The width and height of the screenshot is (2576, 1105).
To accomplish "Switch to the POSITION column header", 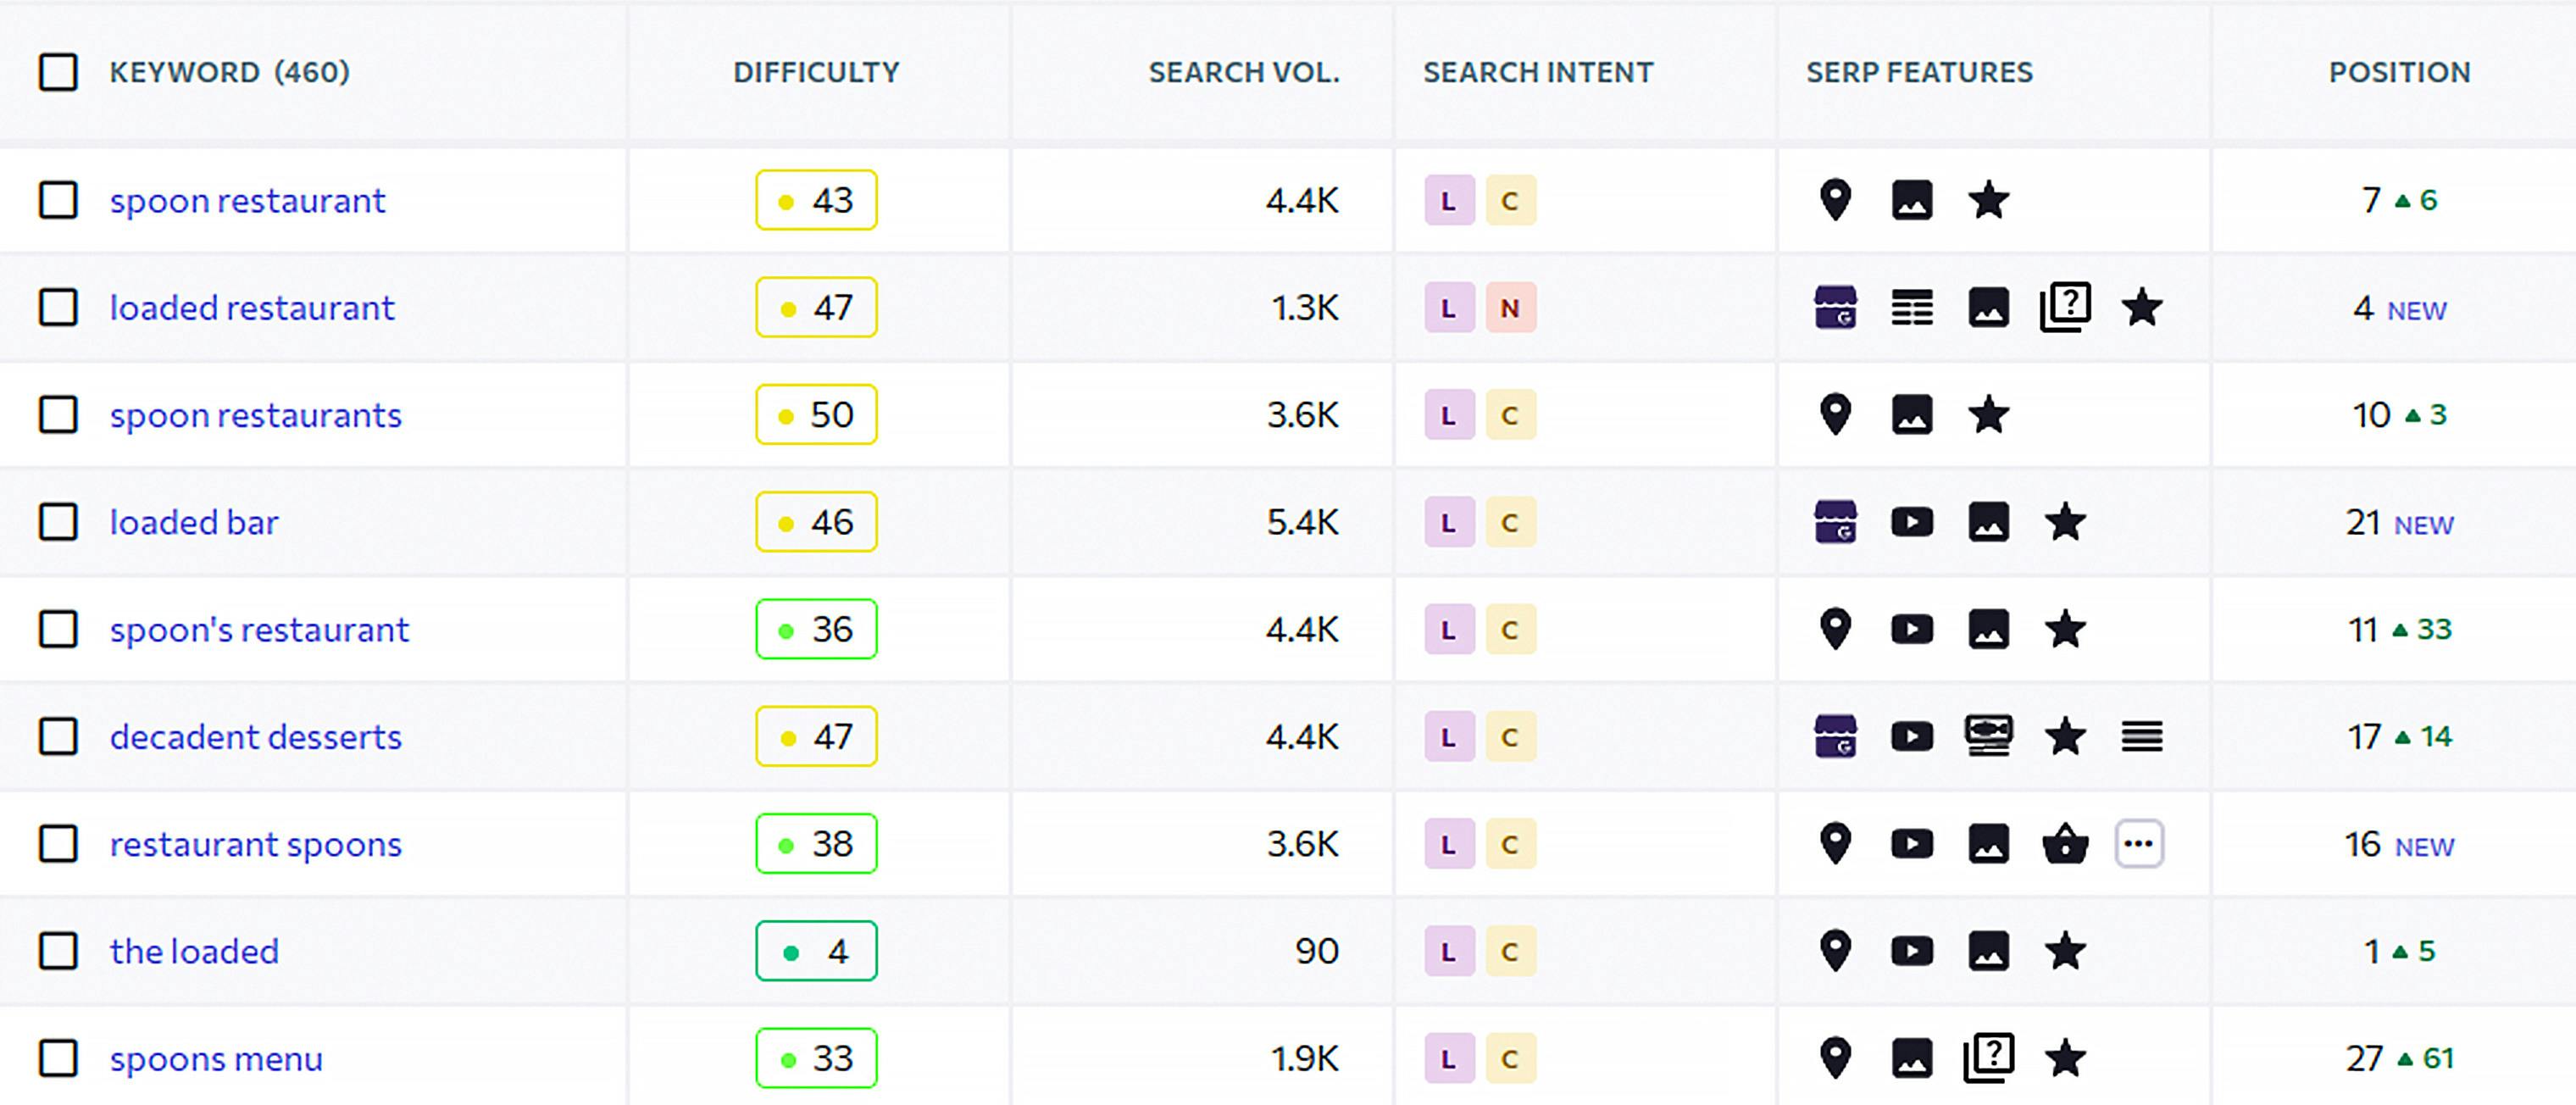I will (x=2399, y=71).
